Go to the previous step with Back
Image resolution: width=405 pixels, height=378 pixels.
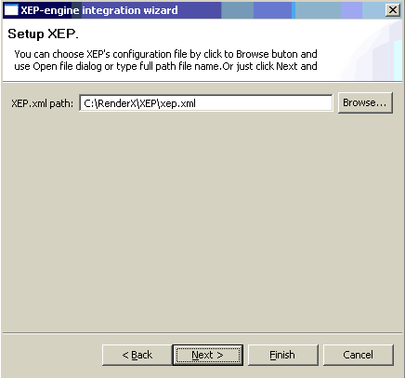tap(137, 355)
